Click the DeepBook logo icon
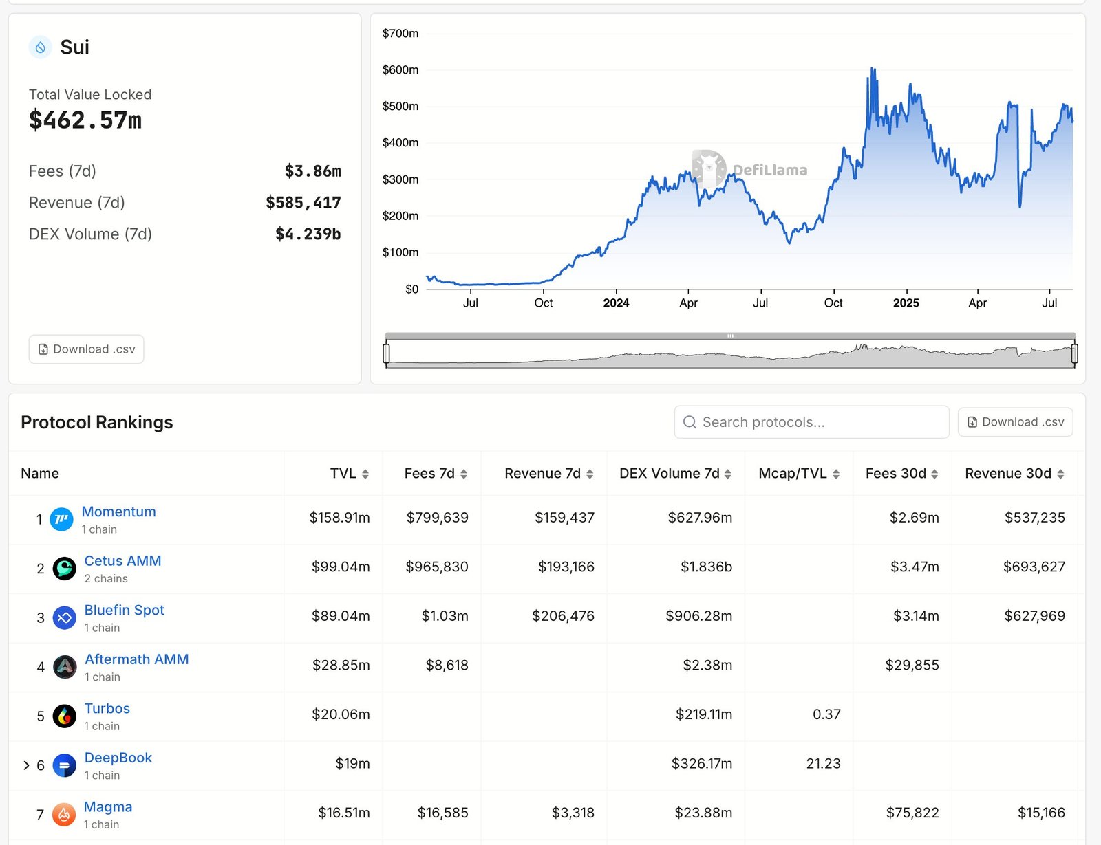The height and width of the screenshot is (845, 1101). coord(65,765)
